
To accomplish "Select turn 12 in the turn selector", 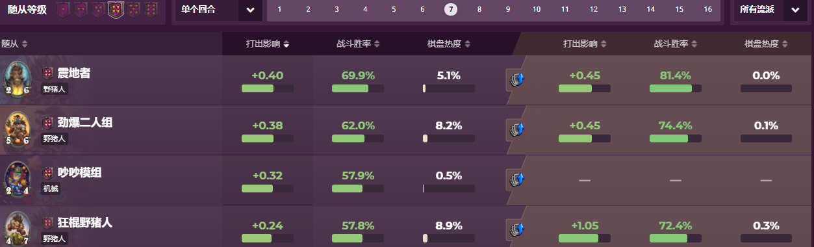I will [x=594, y=10].
